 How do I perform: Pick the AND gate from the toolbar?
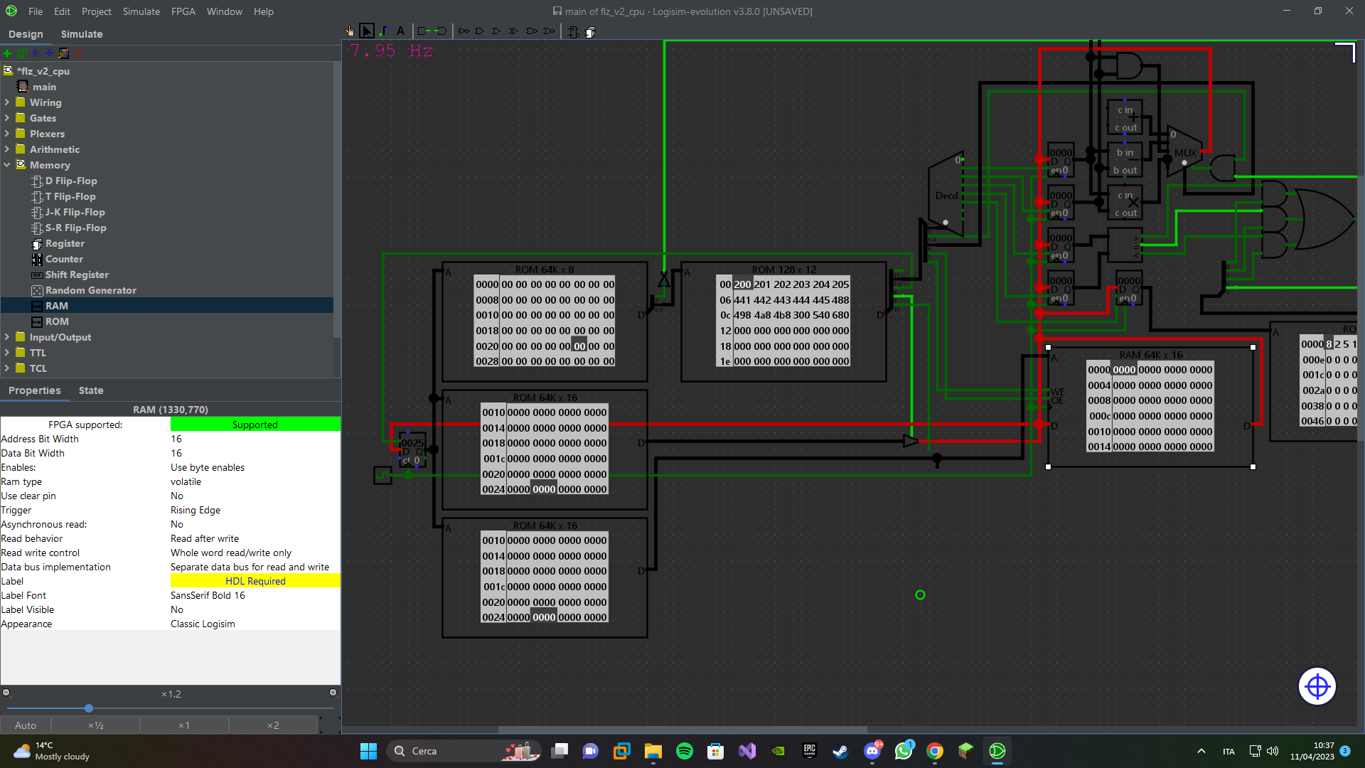click(479, 31)
